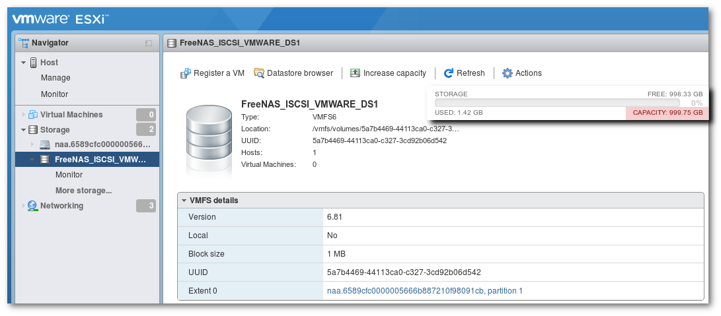Click the Increase capacity icon
This screenshot has width=721, height=316.
355,73
